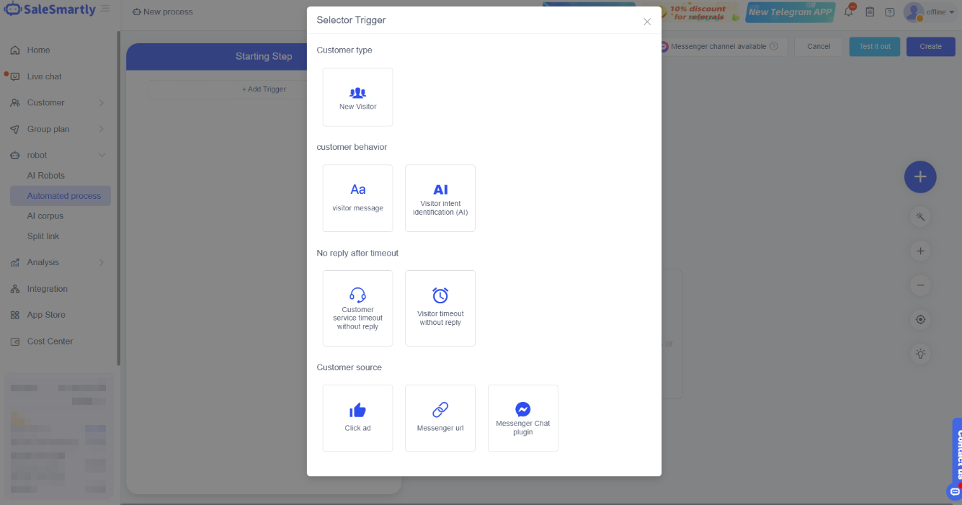962x505 pixels.
Task: Click the Add Trigger field
Action: (264, 89)
